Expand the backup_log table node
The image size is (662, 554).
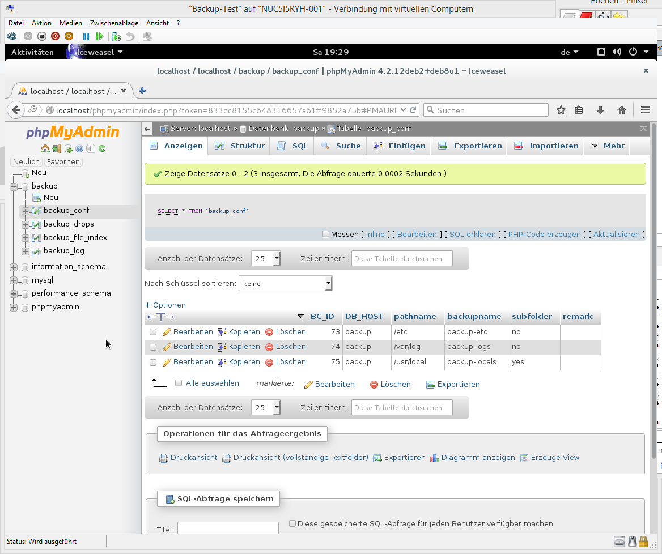tap(26, 251)
